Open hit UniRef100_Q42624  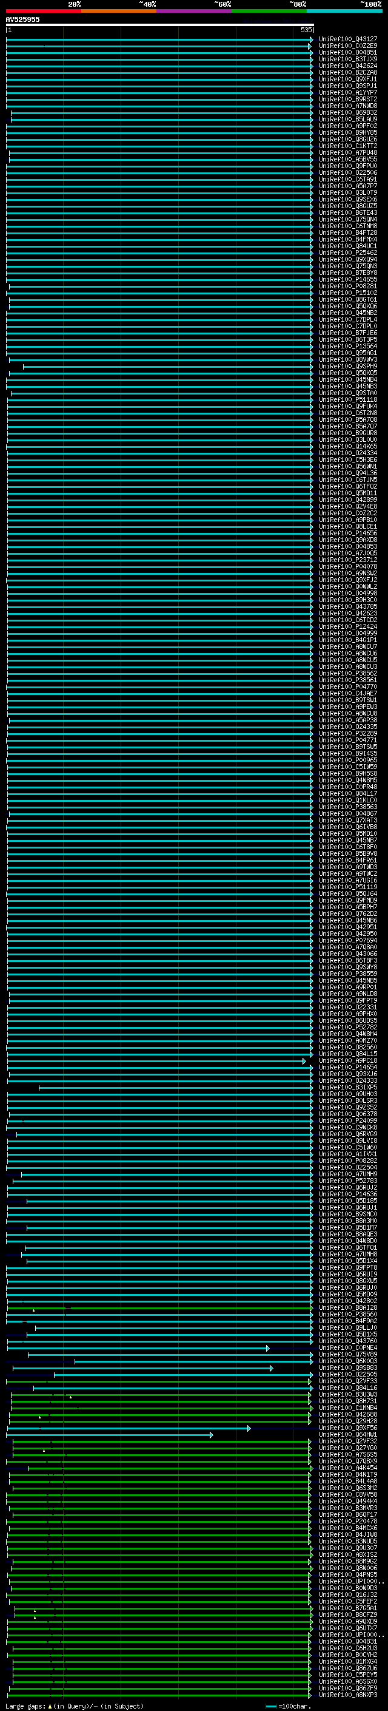click(348, 66)
